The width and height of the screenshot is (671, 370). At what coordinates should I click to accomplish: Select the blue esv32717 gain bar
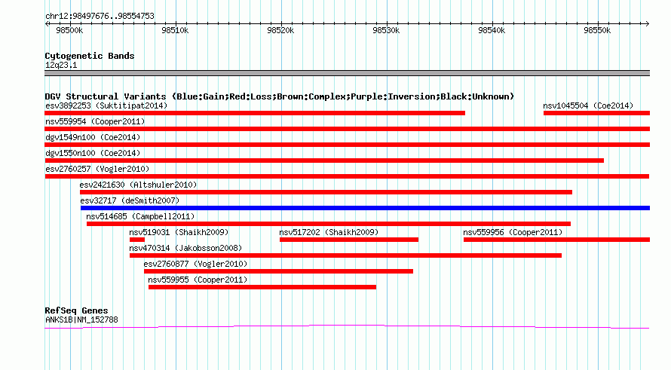coord(365,208)
